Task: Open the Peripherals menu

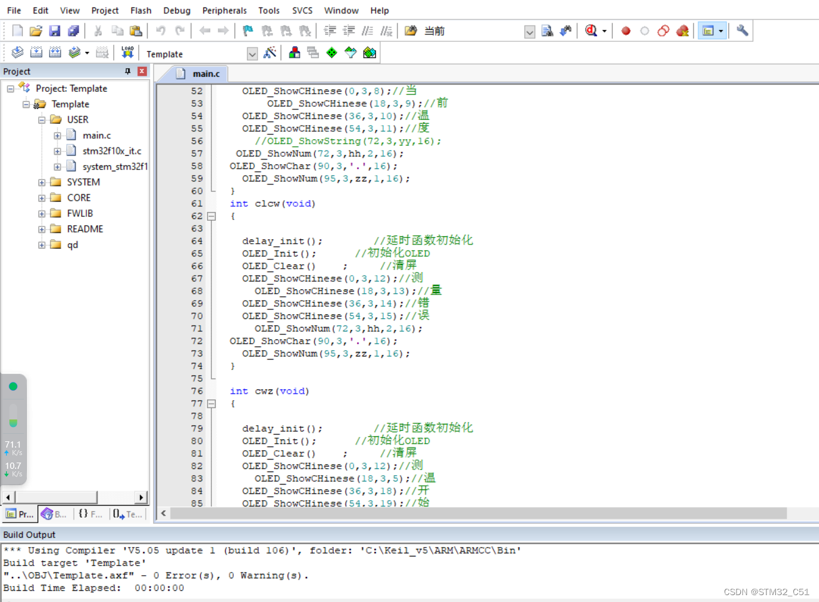Action: (x=224, y=11)
